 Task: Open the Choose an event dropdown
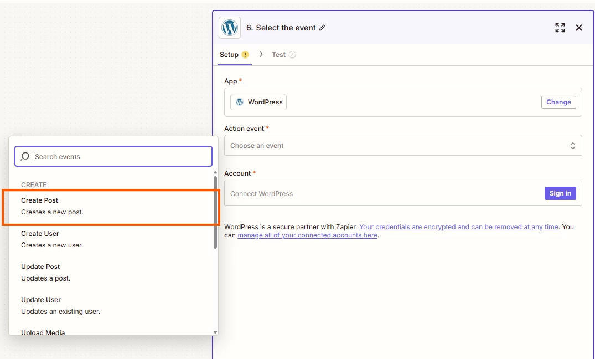403,146
